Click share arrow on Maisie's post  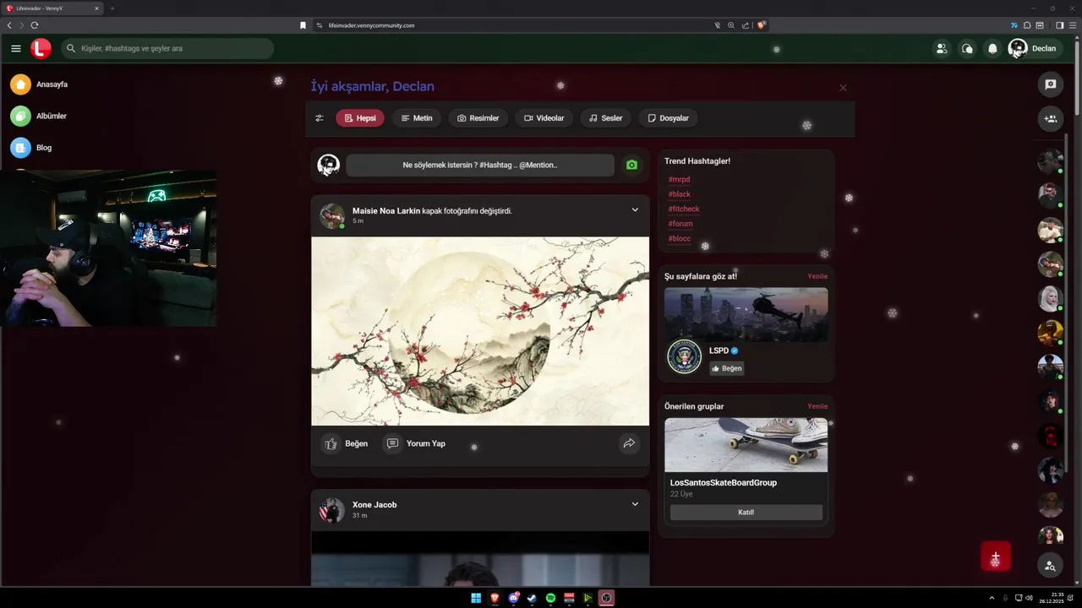coord(629,443)
